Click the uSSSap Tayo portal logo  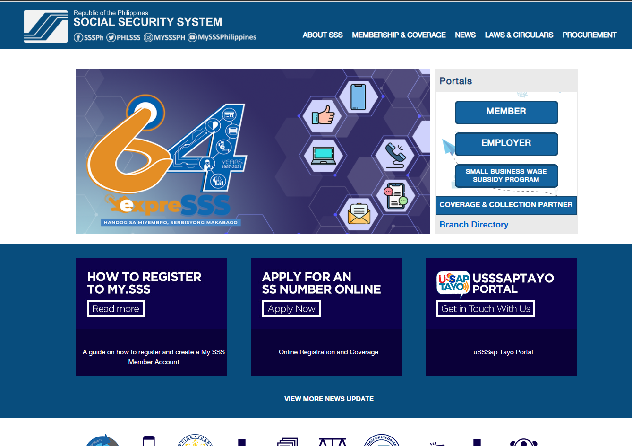point(453,283)
